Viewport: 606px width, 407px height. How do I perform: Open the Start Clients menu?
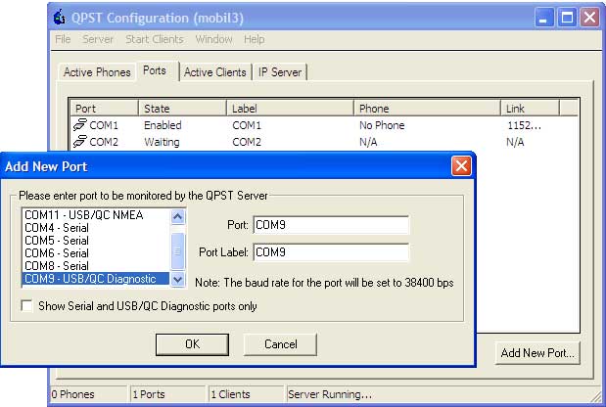(x=155, y=39)
